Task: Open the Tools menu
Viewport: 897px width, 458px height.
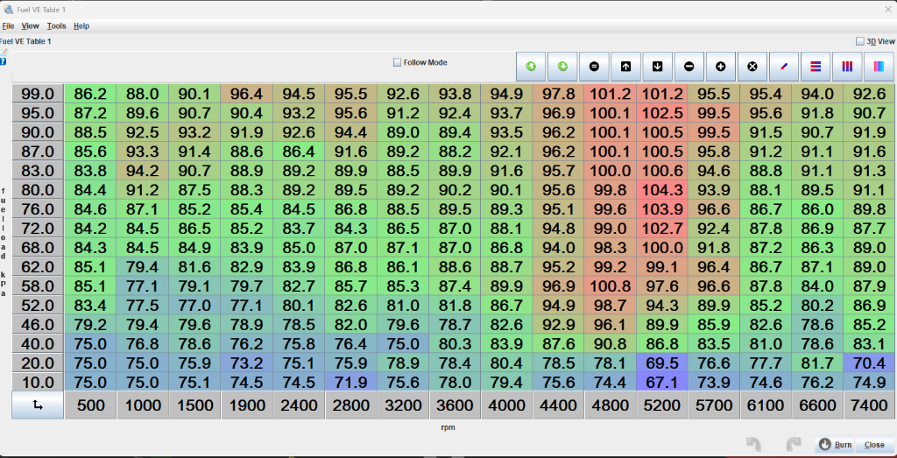Action: coord(56,26)
